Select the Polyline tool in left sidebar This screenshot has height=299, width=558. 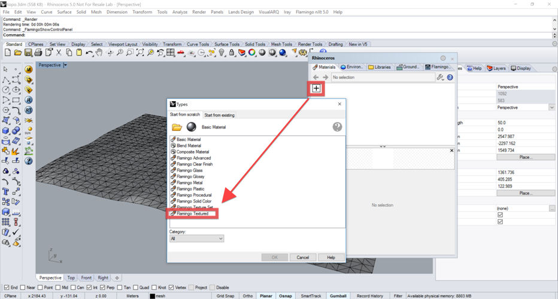click(6, 80)
